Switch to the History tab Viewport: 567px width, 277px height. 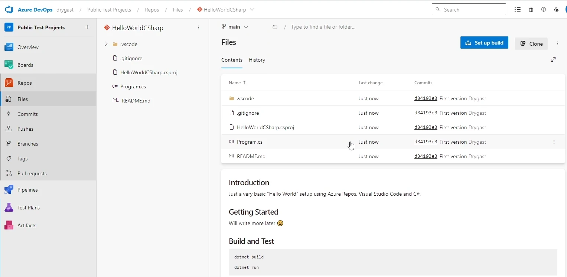(257, 60)
